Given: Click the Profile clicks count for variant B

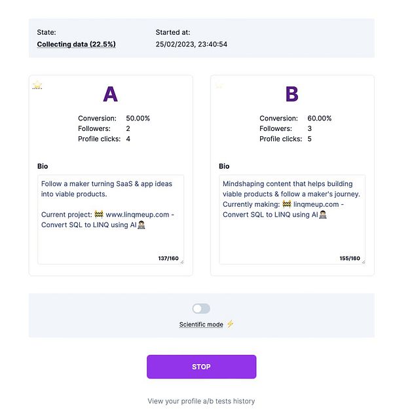Looking at the screenshot, I should (x=309, y=139).
